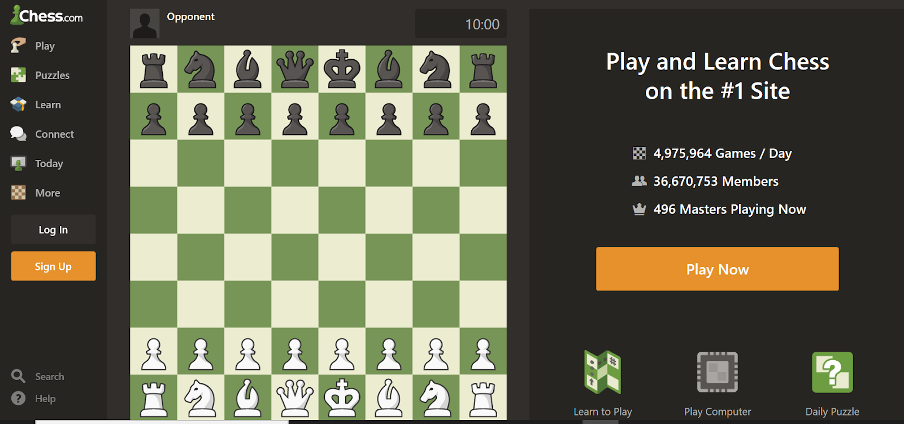Select the white queen piece
The width and height of the screenshot is (904, 424).
pyautogui.click(x=295, y=397)
